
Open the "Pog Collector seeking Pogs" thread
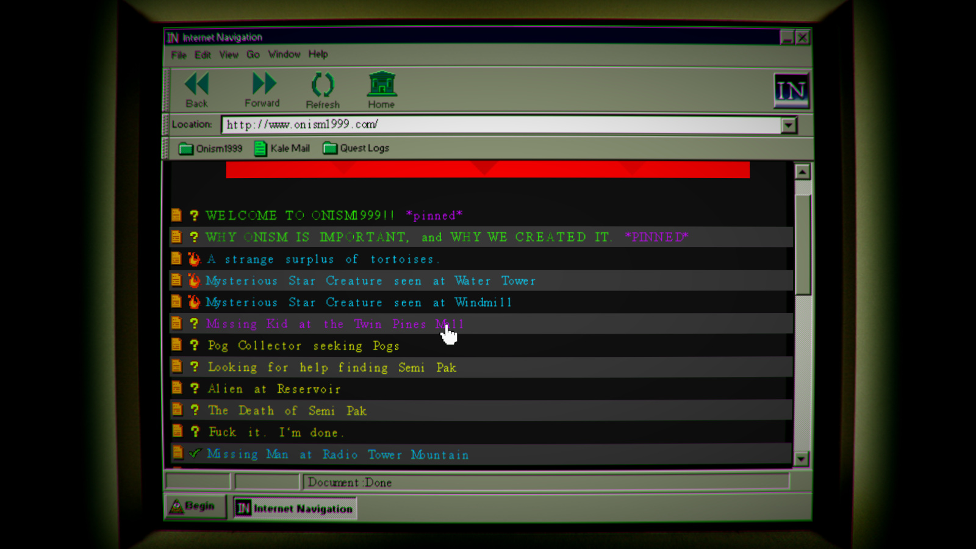303,346
